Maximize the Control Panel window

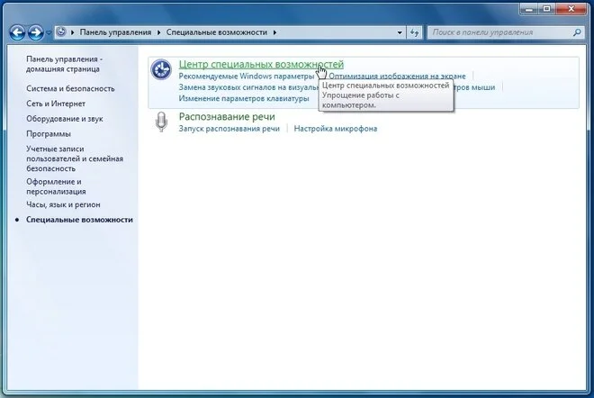pos(546,9)
